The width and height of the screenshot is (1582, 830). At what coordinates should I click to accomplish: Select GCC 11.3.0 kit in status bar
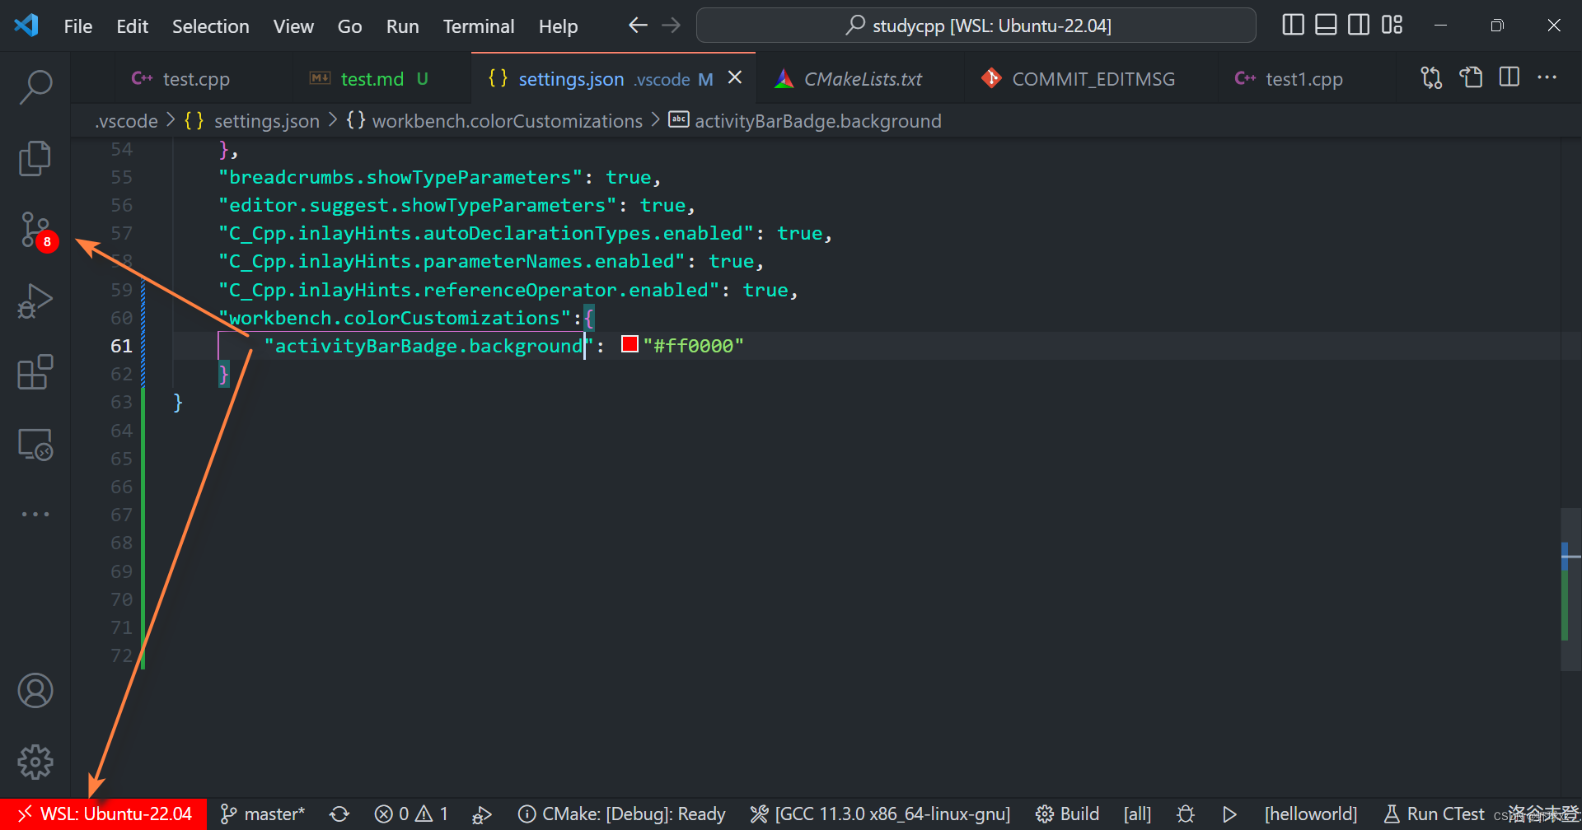pos(880,814)
